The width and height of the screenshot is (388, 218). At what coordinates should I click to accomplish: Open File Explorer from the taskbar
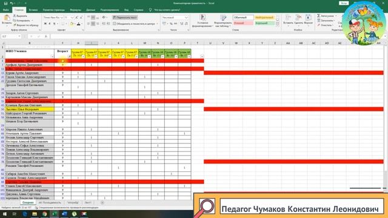coord(35,214)
